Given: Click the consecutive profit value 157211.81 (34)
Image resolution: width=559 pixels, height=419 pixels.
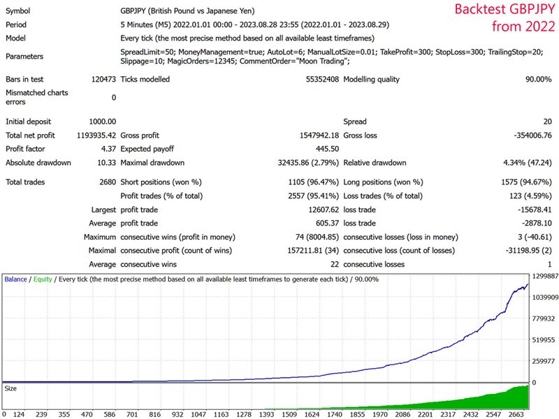Looking at the screenshot, I should tap(313, 251).
